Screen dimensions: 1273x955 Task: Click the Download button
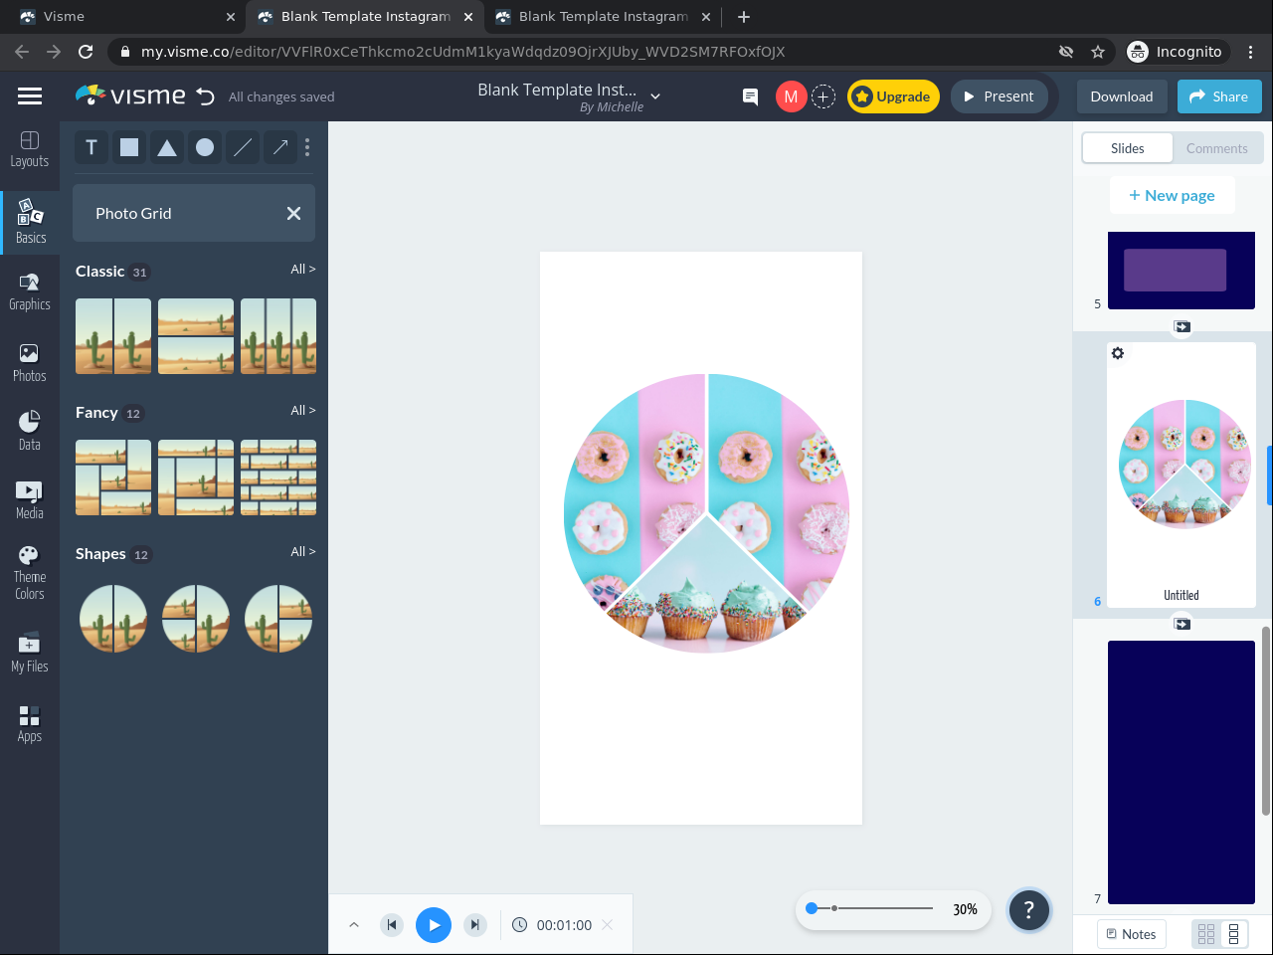pos(1122,96)
